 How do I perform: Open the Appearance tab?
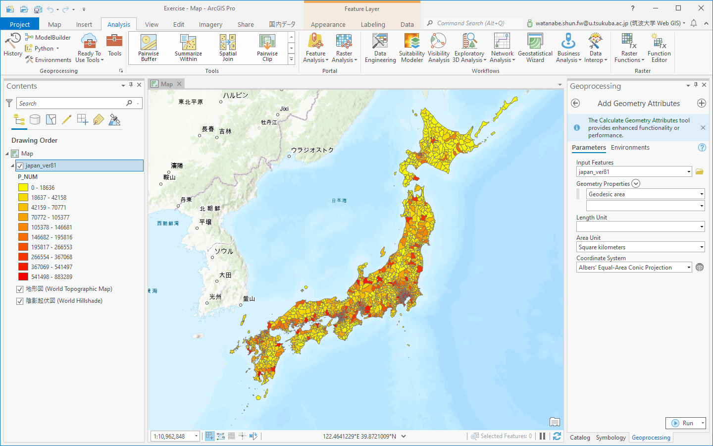click(328, 24)
